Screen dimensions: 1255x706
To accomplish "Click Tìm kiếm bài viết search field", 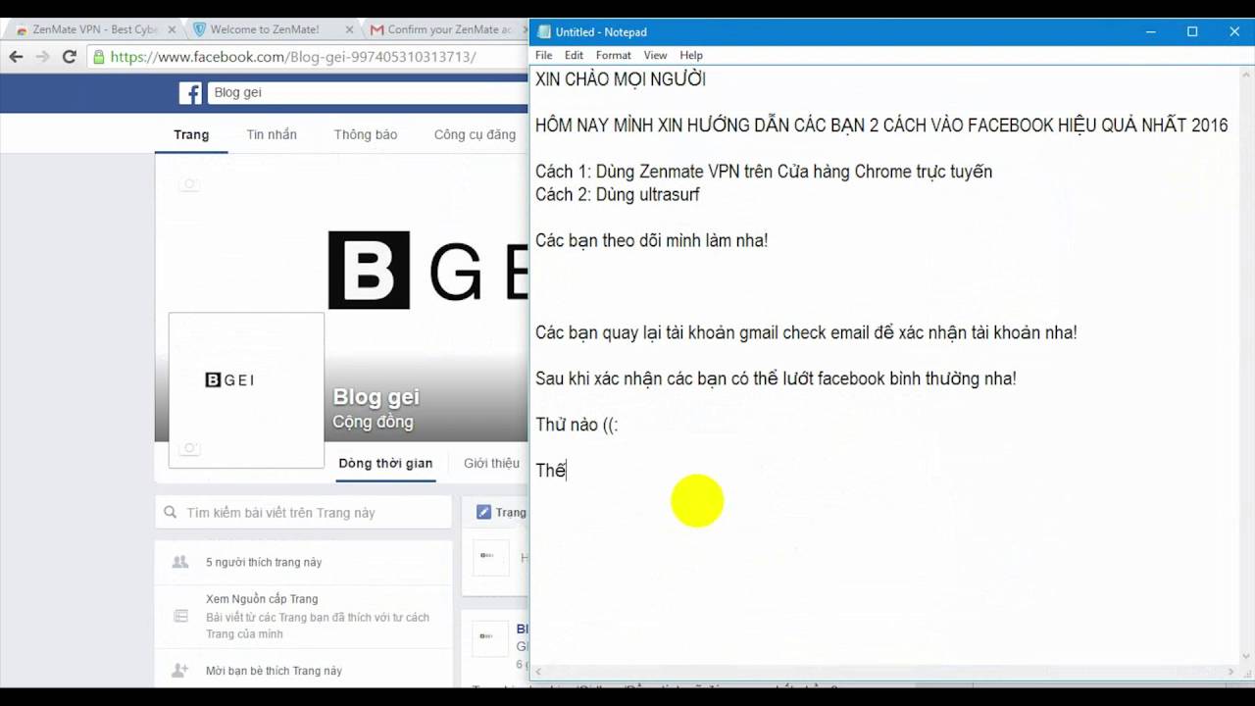I will point(303,512).
